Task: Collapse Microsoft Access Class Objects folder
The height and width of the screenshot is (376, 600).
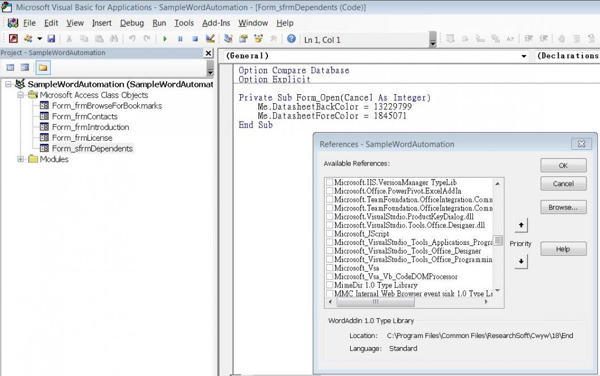Action: tap(20, 95)
